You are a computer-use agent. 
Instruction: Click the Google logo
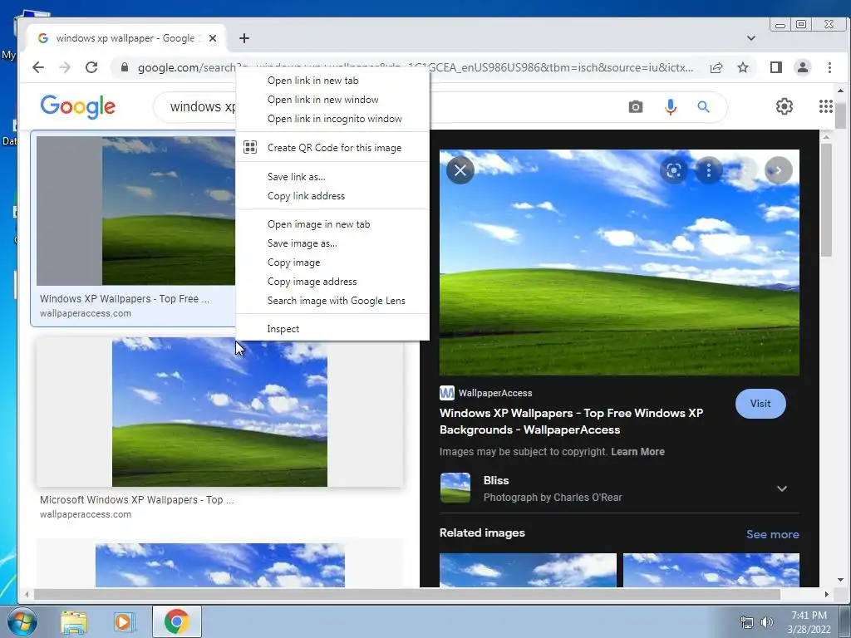tap(77, 106)
